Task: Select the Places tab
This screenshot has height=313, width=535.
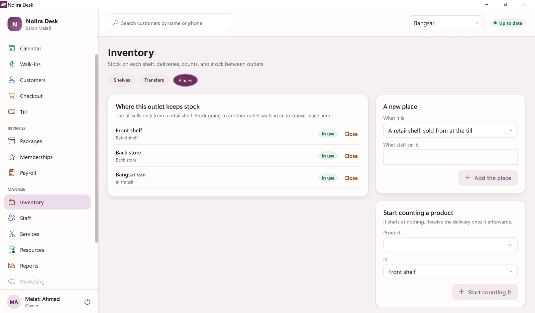Action: click(185, 81)
